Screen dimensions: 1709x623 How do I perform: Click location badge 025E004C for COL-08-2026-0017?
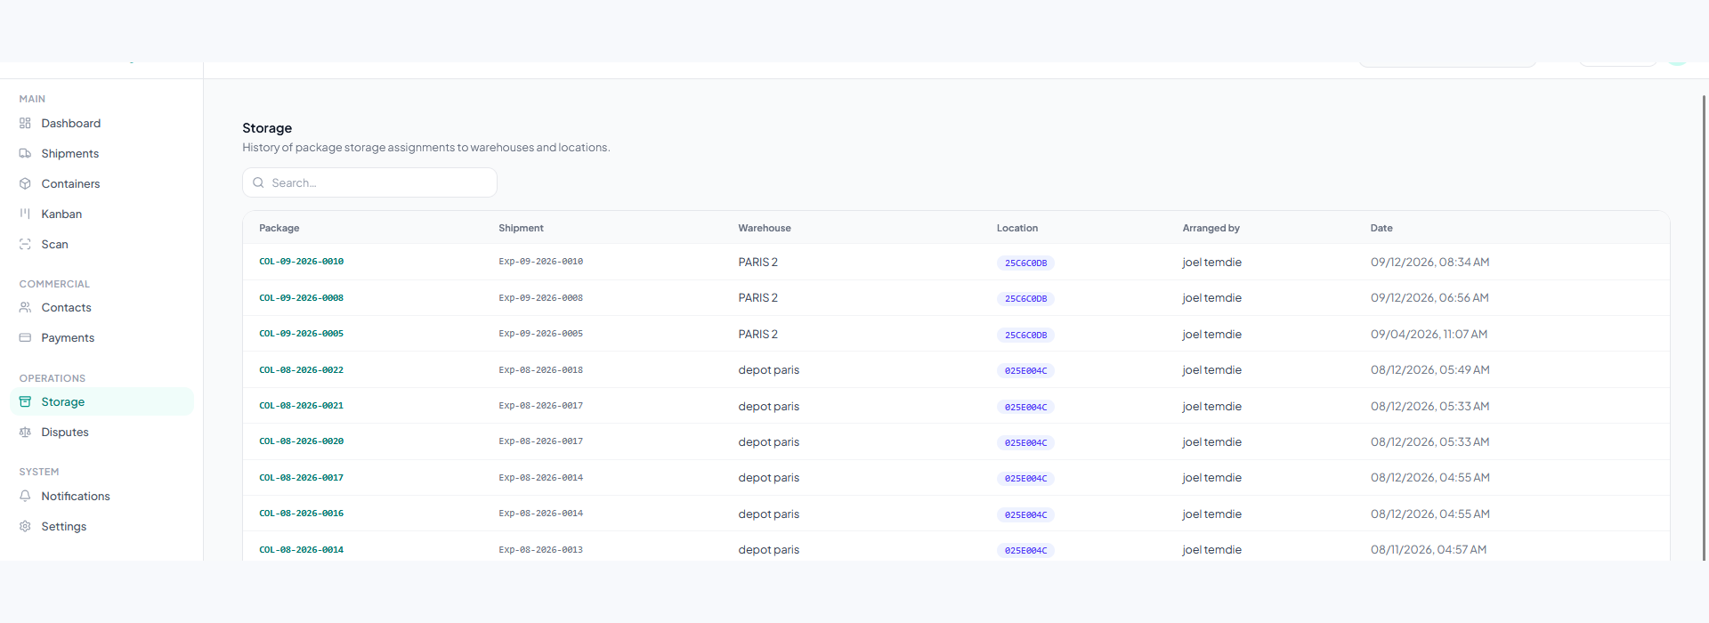click(1025, 479)
